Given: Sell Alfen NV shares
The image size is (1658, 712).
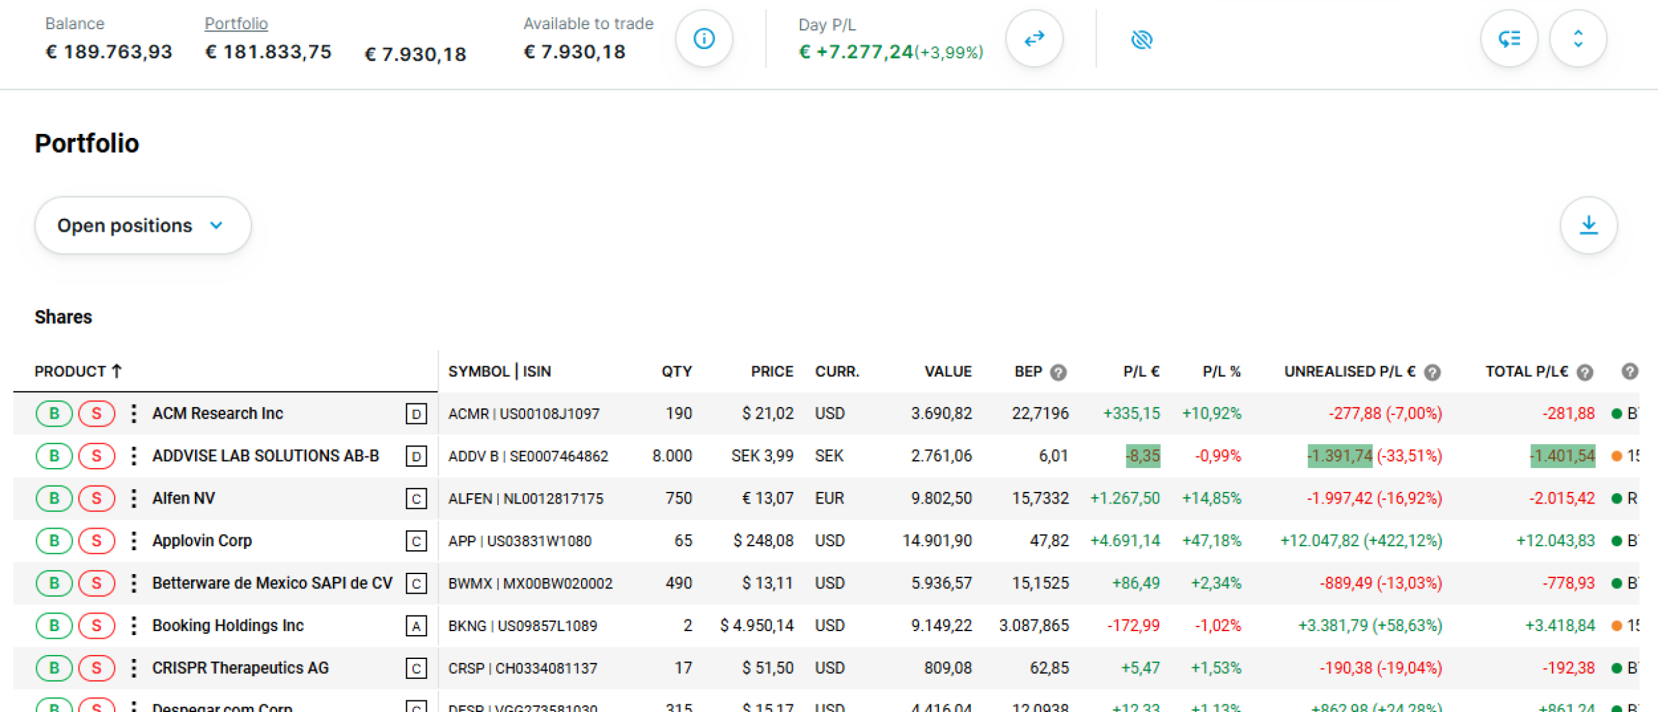Looking at the screenshot, I should click(x=97, y=498).
